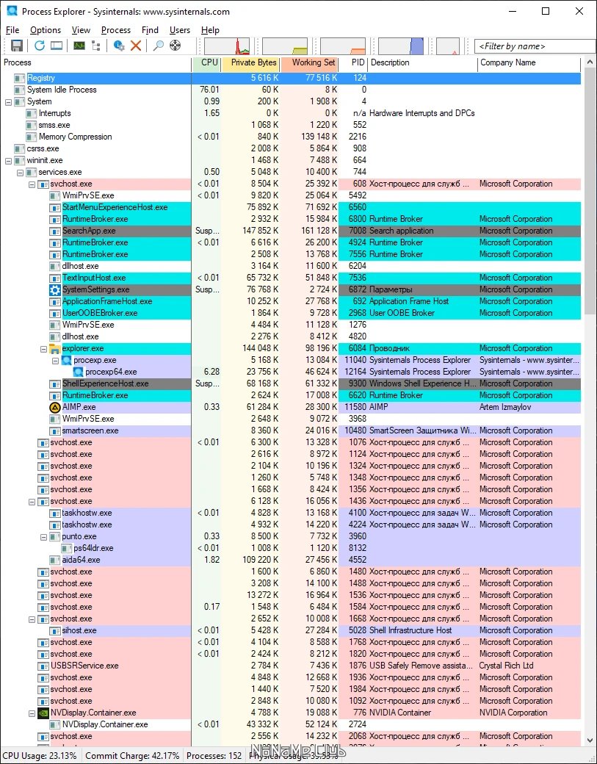Select the SearchApp.exe row
The width and height of the screenshot is (597, 764).
[x=291, y=231]
